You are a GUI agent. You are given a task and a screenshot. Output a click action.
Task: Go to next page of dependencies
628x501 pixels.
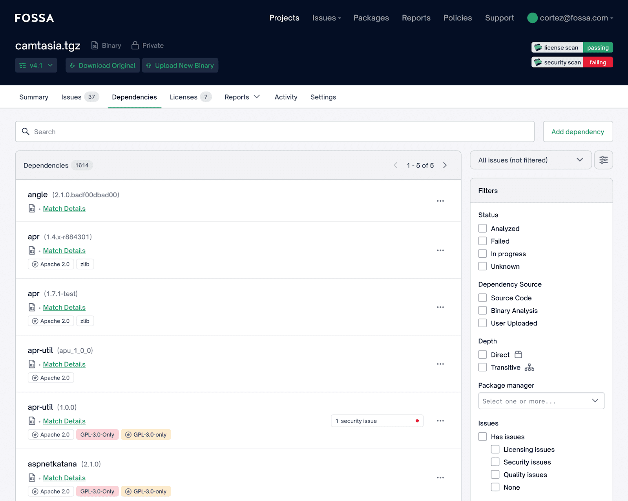(x=445, y=166)
